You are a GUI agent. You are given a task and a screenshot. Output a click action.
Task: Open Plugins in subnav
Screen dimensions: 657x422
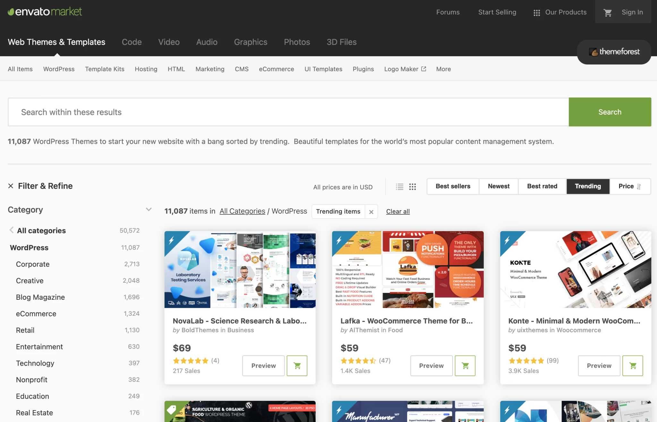pos(363,69)
